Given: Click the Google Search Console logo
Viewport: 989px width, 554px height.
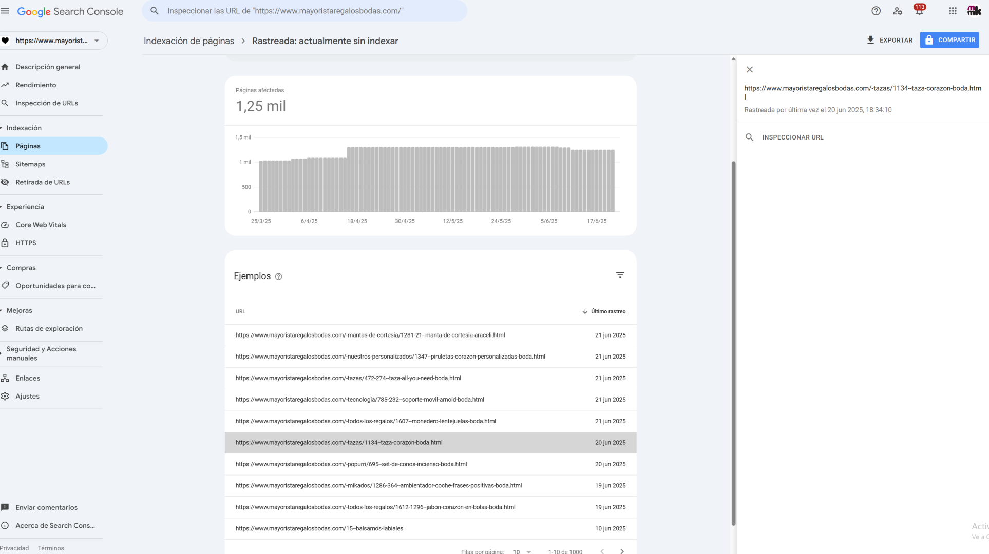Looking at the screenshot, I should (x=70, y=11).
